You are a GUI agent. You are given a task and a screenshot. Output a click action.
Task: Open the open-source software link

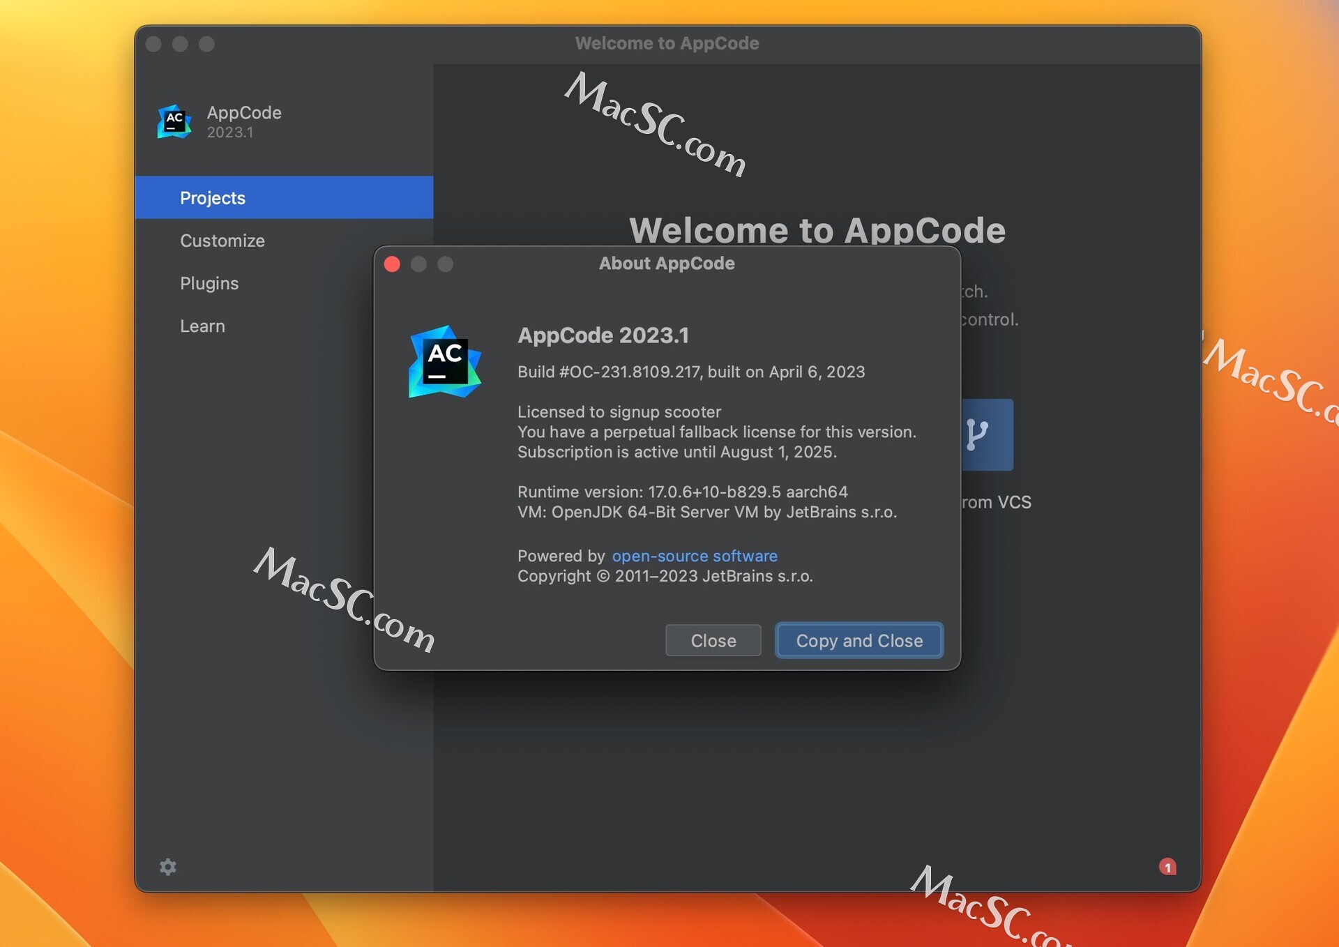tap(695, 556)
